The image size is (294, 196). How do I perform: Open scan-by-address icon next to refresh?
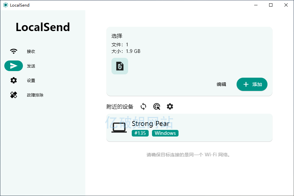(x=157, y=106)
